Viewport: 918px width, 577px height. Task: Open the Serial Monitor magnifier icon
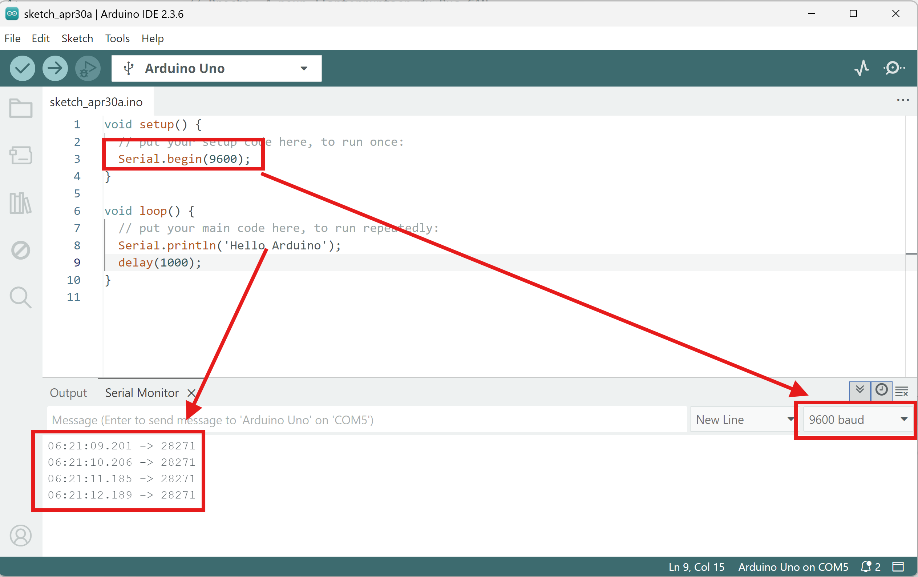[x=893, y=68]
